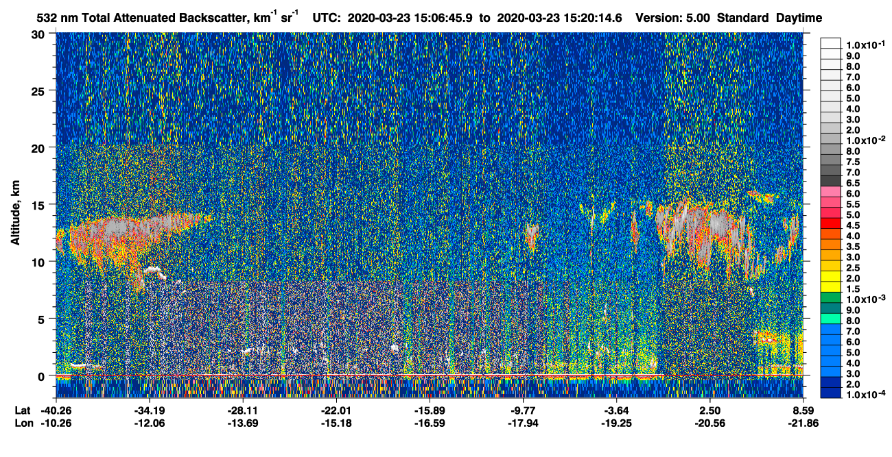Click the color scale label "6.5"
Image resolution: width=892 pixels, height=457 pixels.
(x=853, y=183)
